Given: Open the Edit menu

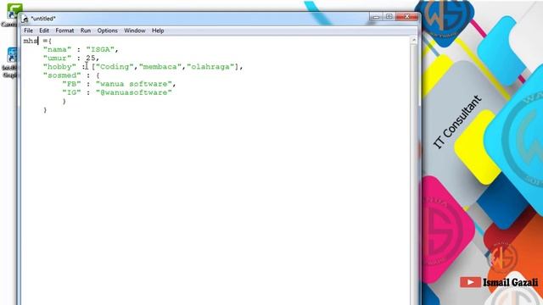Looking at the screenshot, I should coord(44,30).
